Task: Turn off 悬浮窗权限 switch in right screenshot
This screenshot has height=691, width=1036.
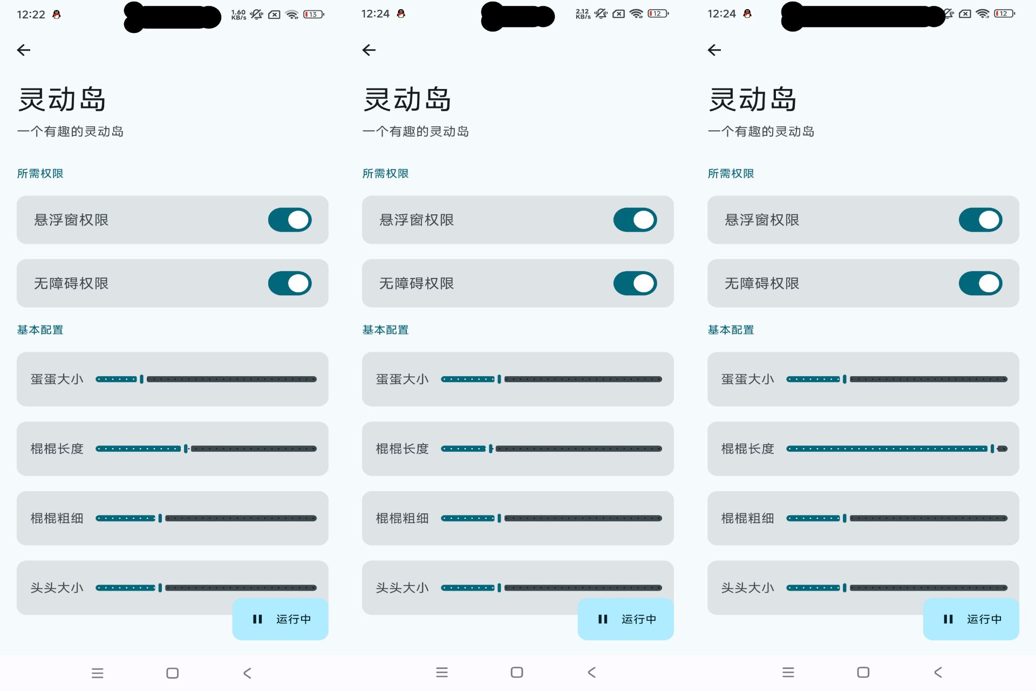Action: [x=980, y=220]
